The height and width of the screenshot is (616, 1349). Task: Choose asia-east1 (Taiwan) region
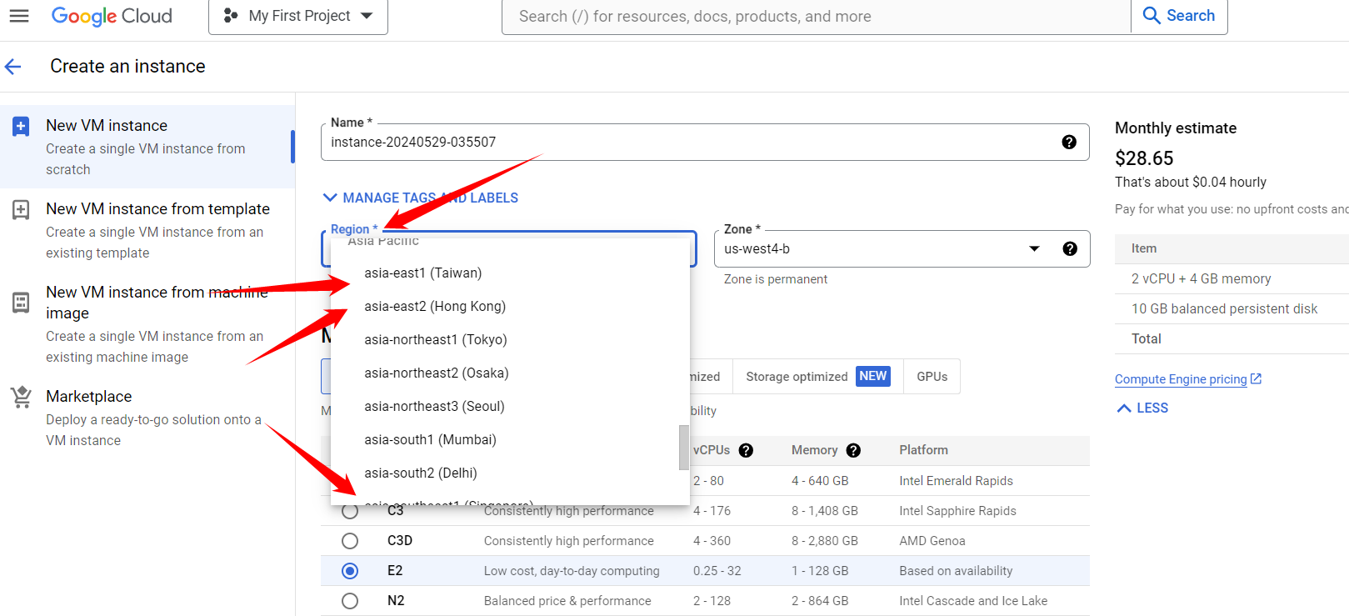pos(510,273)
